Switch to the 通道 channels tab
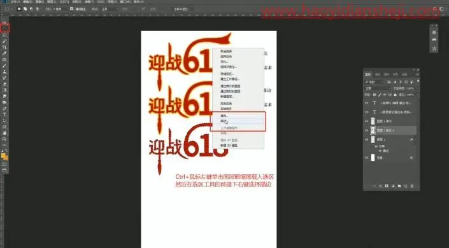Screen dimensions: 449x248 (x=378, y=74)
